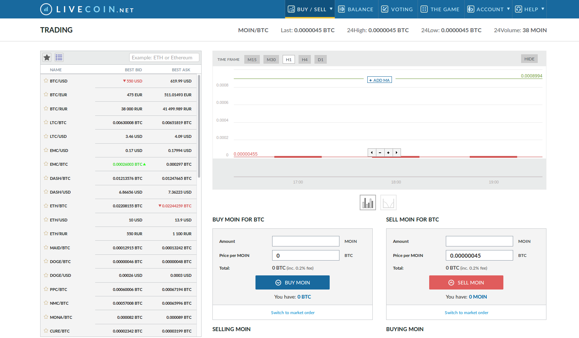Focus the currency search field
This screenshot has width=579, height=338.
tap(164, 58)
